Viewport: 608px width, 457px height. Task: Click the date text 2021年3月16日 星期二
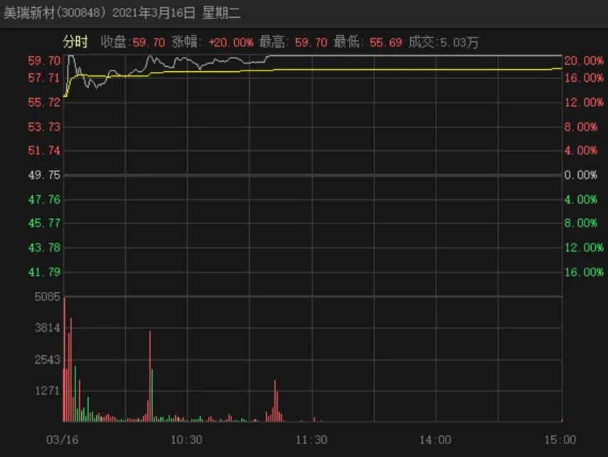(177, 14)
